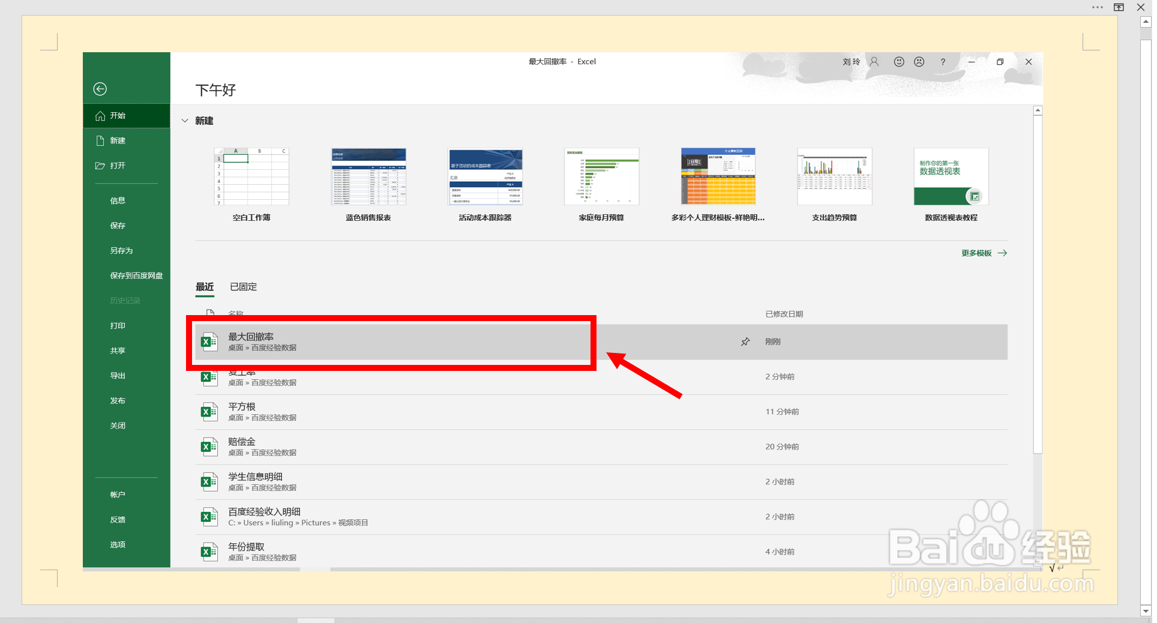Image resolution: width=1157 pixels, height=623 pixels.
Task: Pick the 蓝色销售报表 template
Action: pos(368,185)
